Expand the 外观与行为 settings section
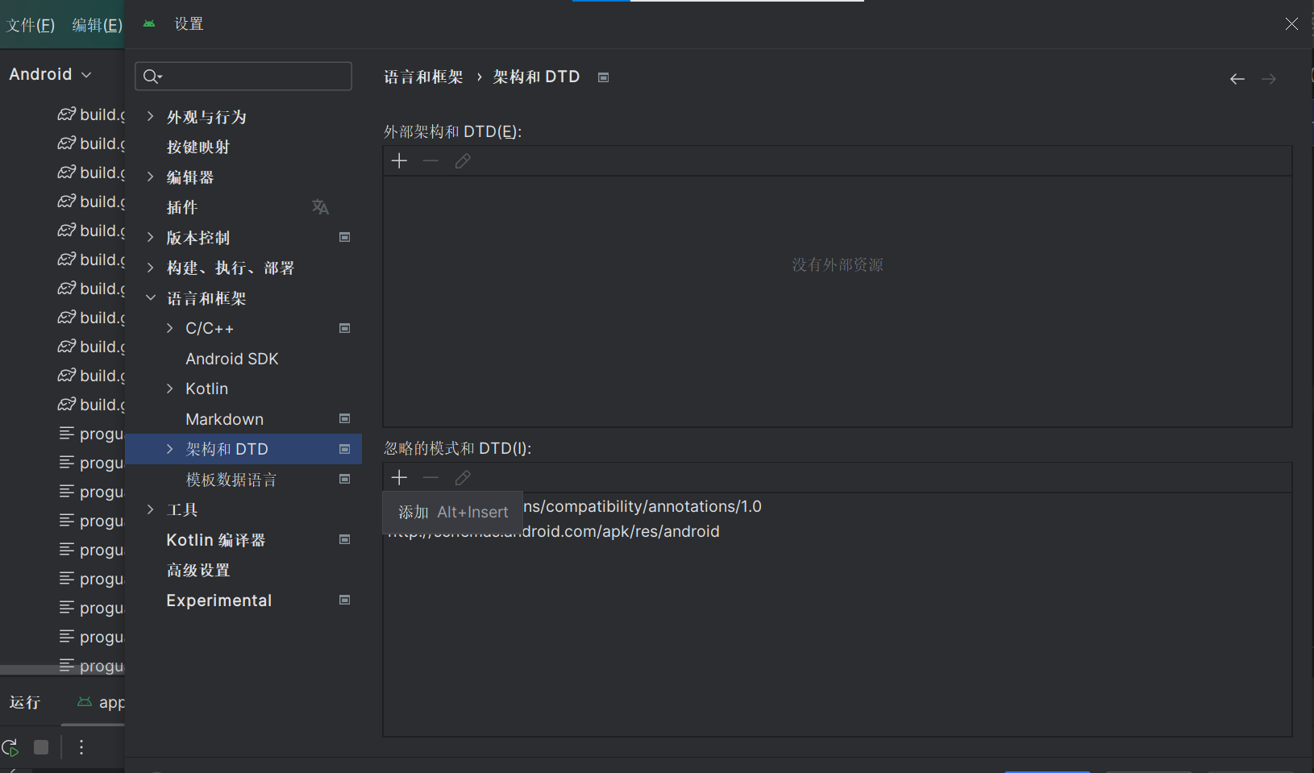 [150, 115]
